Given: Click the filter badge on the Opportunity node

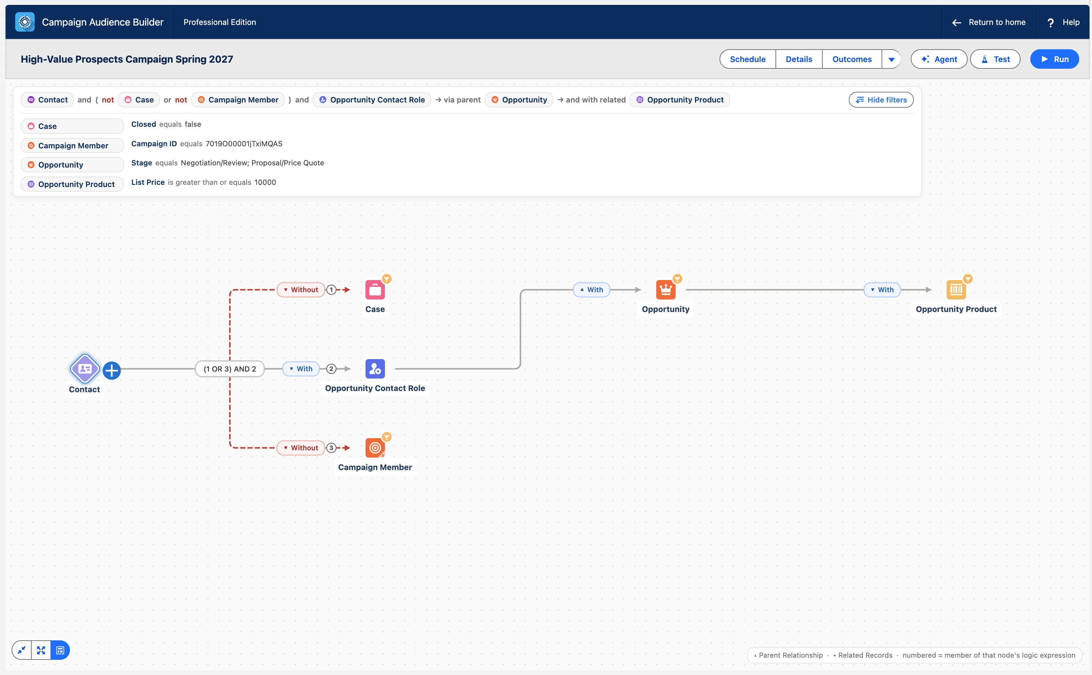Looking at the screenshot, I should (x=677, y=279).
